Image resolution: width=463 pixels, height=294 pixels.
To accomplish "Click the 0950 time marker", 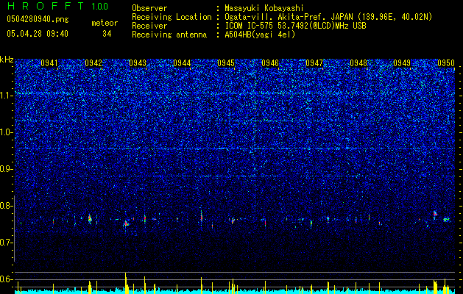I will (x=446, y=63).
